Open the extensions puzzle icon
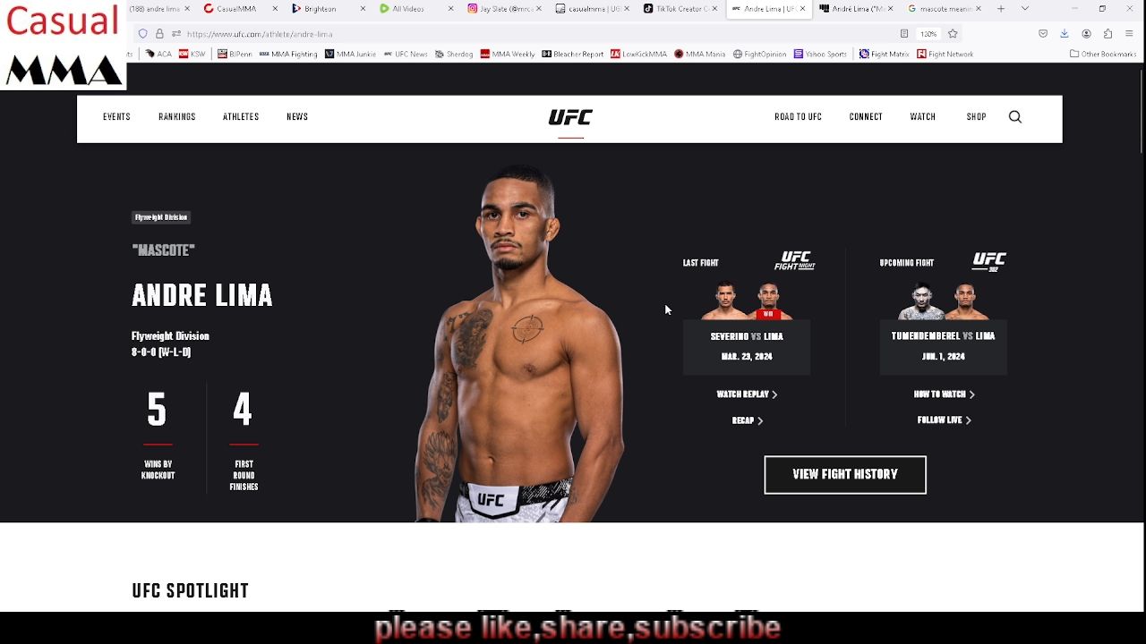 coord(1108,34)
